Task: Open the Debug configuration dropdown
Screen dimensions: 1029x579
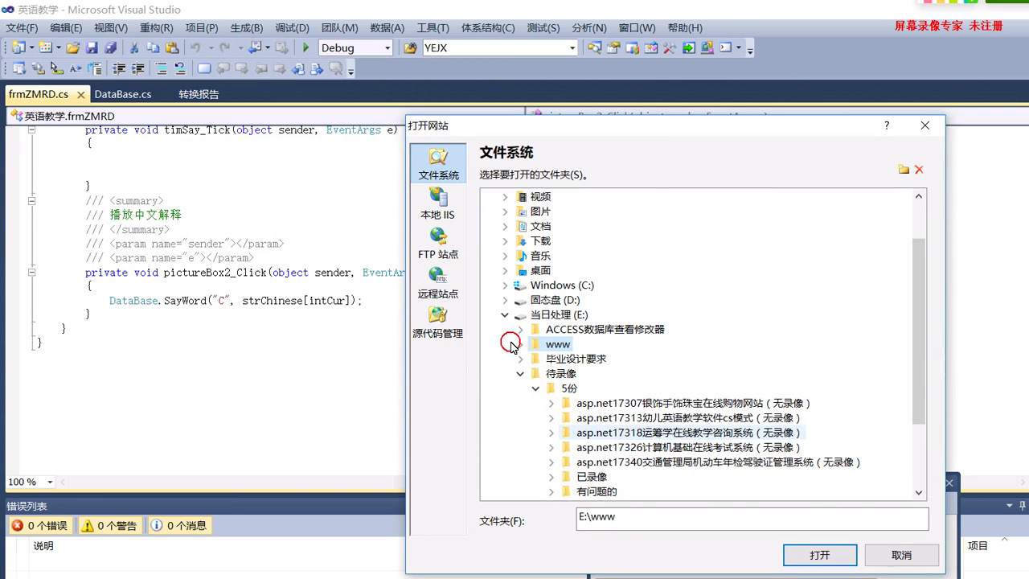Action: pyautogui.click(x=387, y=48)
